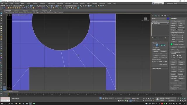Select Edge sub-object level icon
Image resolution: width=187 pixels, height=105 pixels.
tap(157, 45)
